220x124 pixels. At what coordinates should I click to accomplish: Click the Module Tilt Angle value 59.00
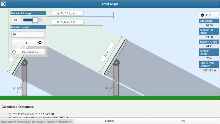coord(209,37)
